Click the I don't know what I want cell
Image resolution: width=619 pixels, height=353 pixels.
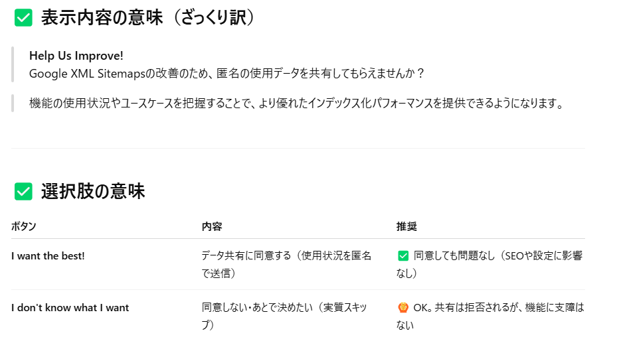pyautogui.click(x=70, y=308)
